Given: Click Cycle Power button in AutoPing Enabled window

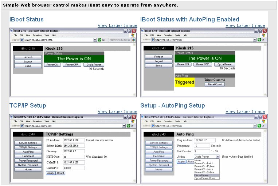Looking at the screenshot, I should pos(225,64).
